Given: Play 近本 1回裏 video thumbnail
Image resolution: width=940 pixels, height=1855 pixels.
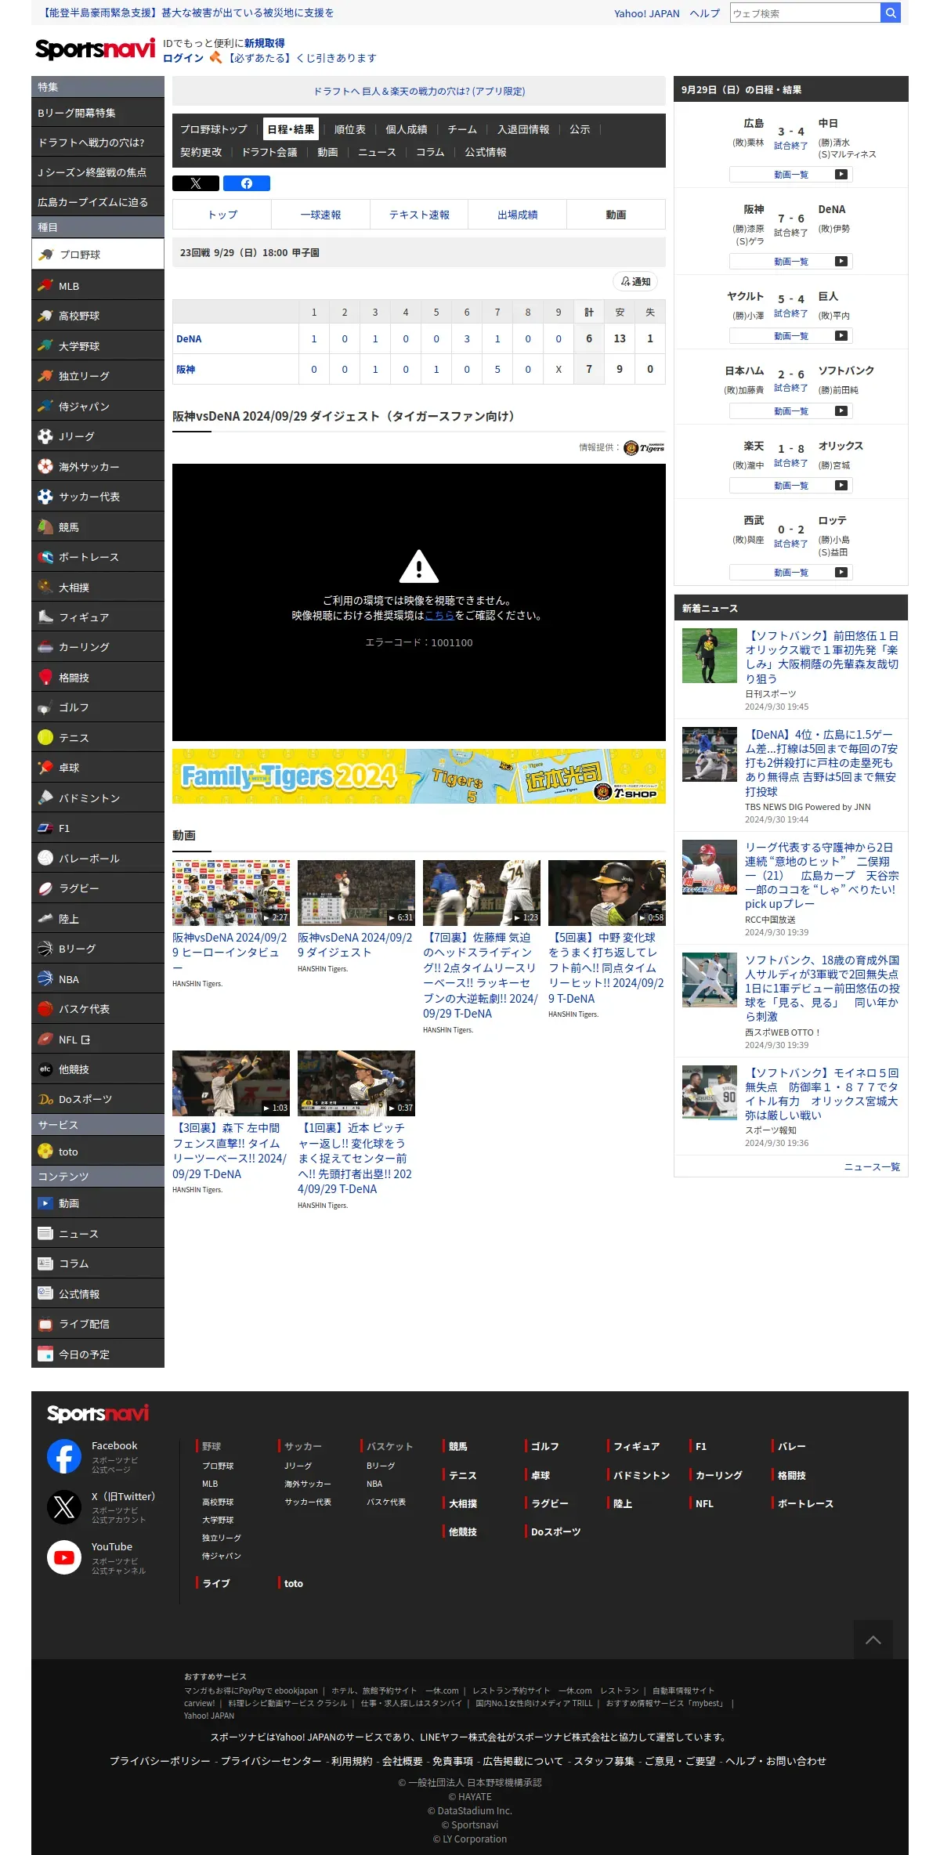Looking at the screenshot, I should click(356, 1083).
